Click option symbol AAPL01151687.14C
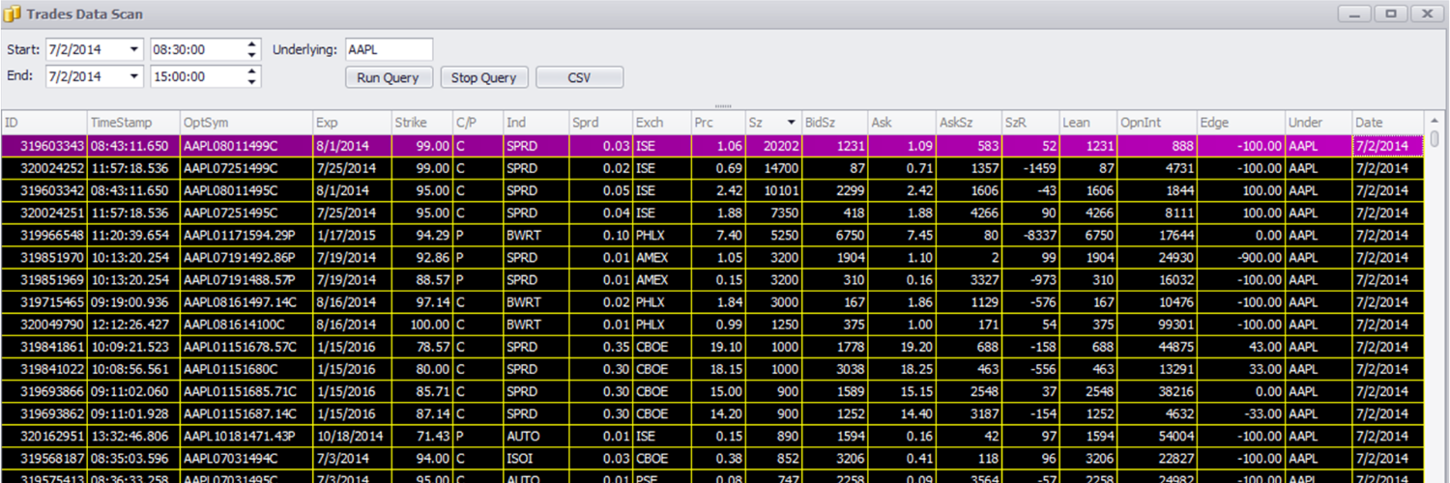 click(x=246, y=413)
